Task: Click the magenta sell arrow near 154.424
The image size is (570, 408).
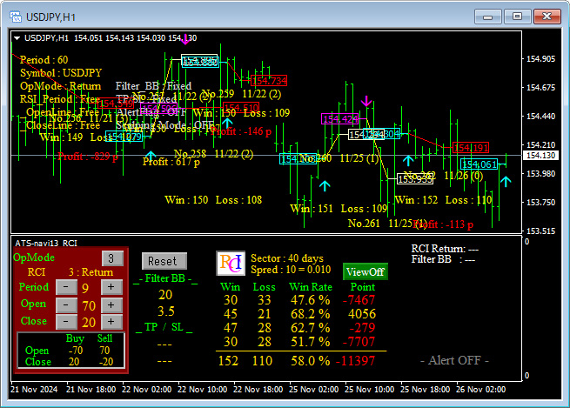Action: pyautogui.click(x=366, y=101)
